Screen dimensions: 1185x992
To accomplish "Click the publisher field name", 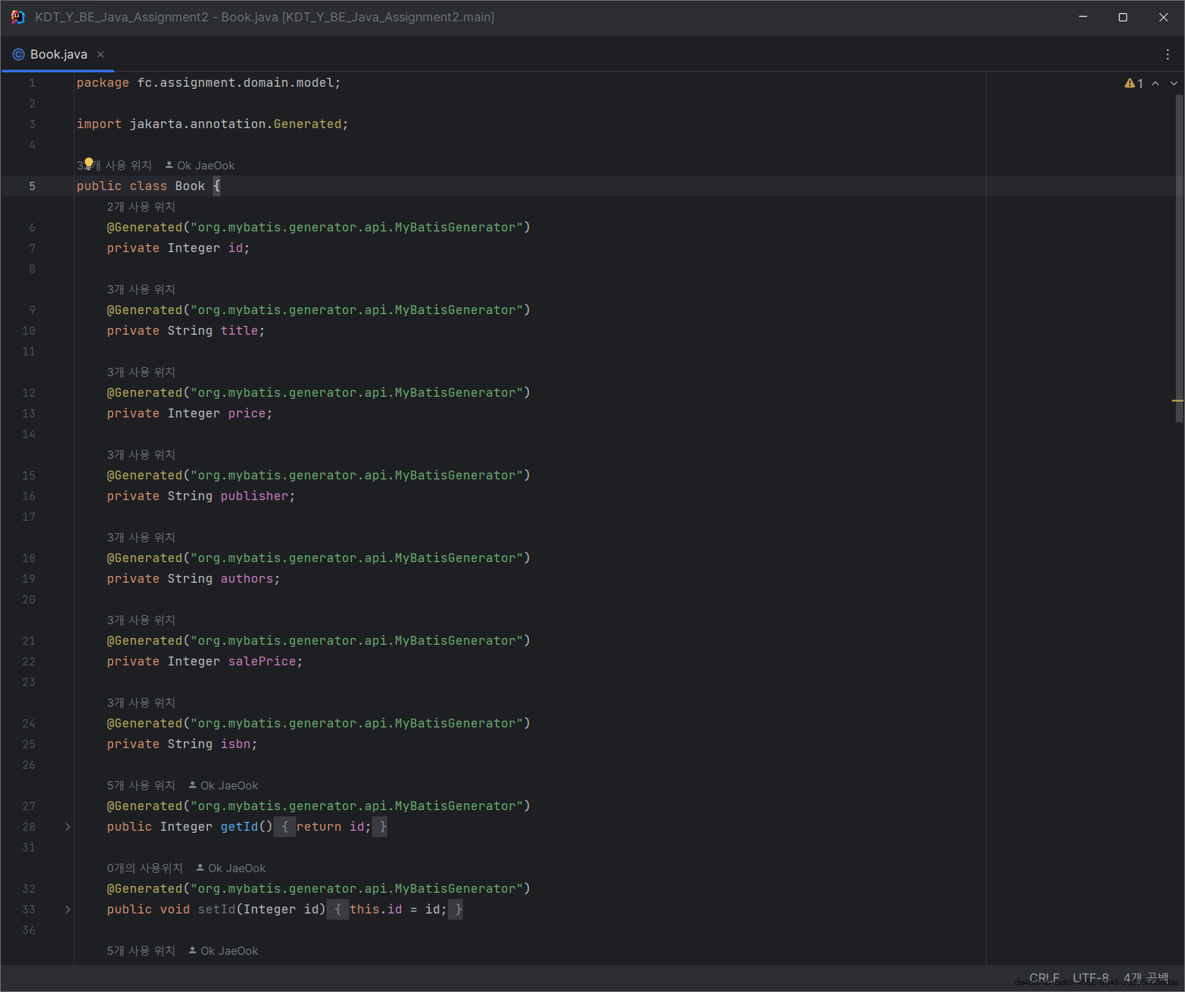I will pos(254,496).
